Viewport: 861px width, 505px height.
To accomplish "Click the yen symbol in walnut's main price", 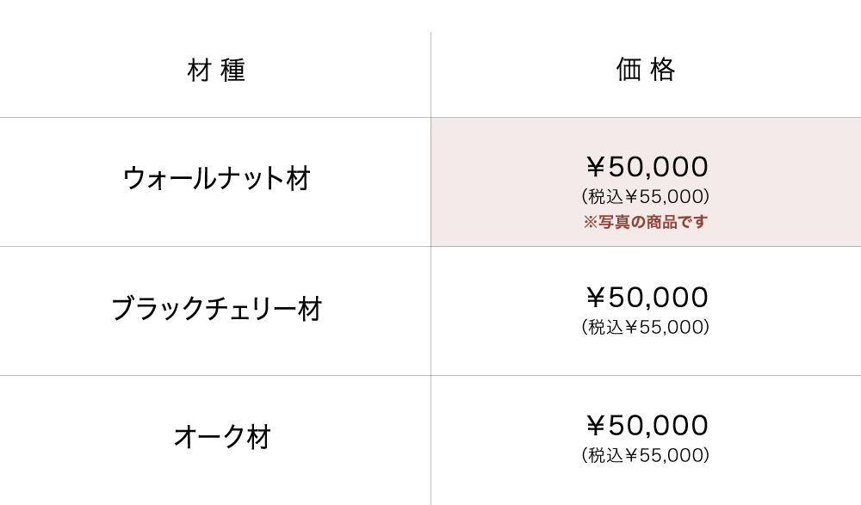I will (x=596, y=167).
